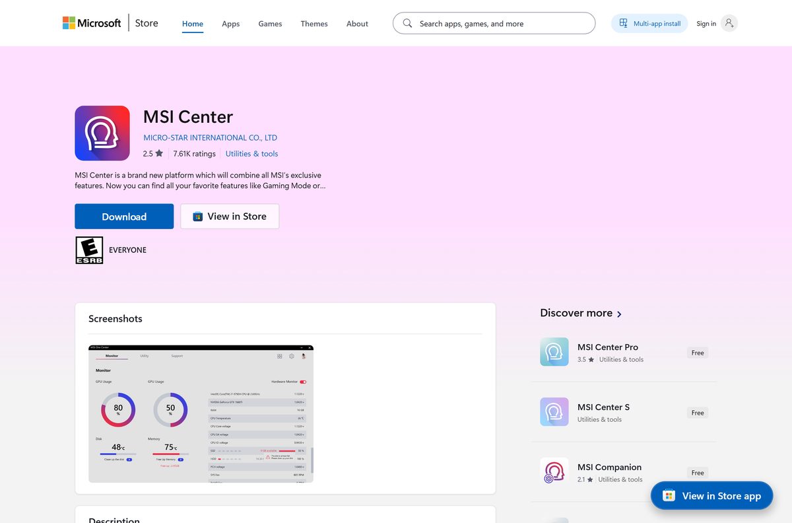Click the user account avatar icon
The image size is (792, 523).
coord(729,23)
